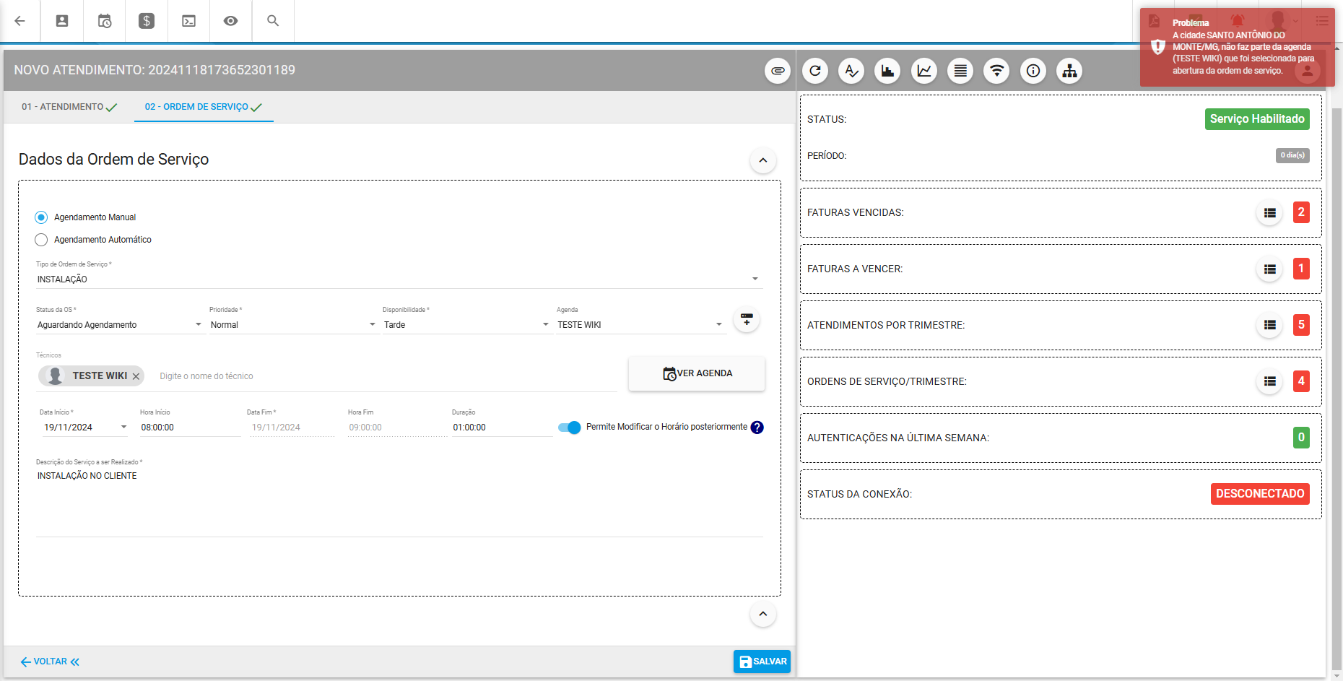
Task: Open Status da OS dropdown
Action: (x=120, y=325)
